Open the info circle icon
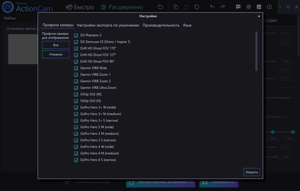This screenshot has height=191, width=300. pos(269,7)
